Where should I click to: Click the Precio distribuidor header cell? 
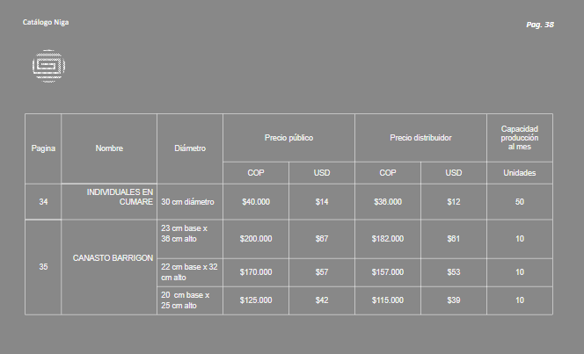(420, 138)
